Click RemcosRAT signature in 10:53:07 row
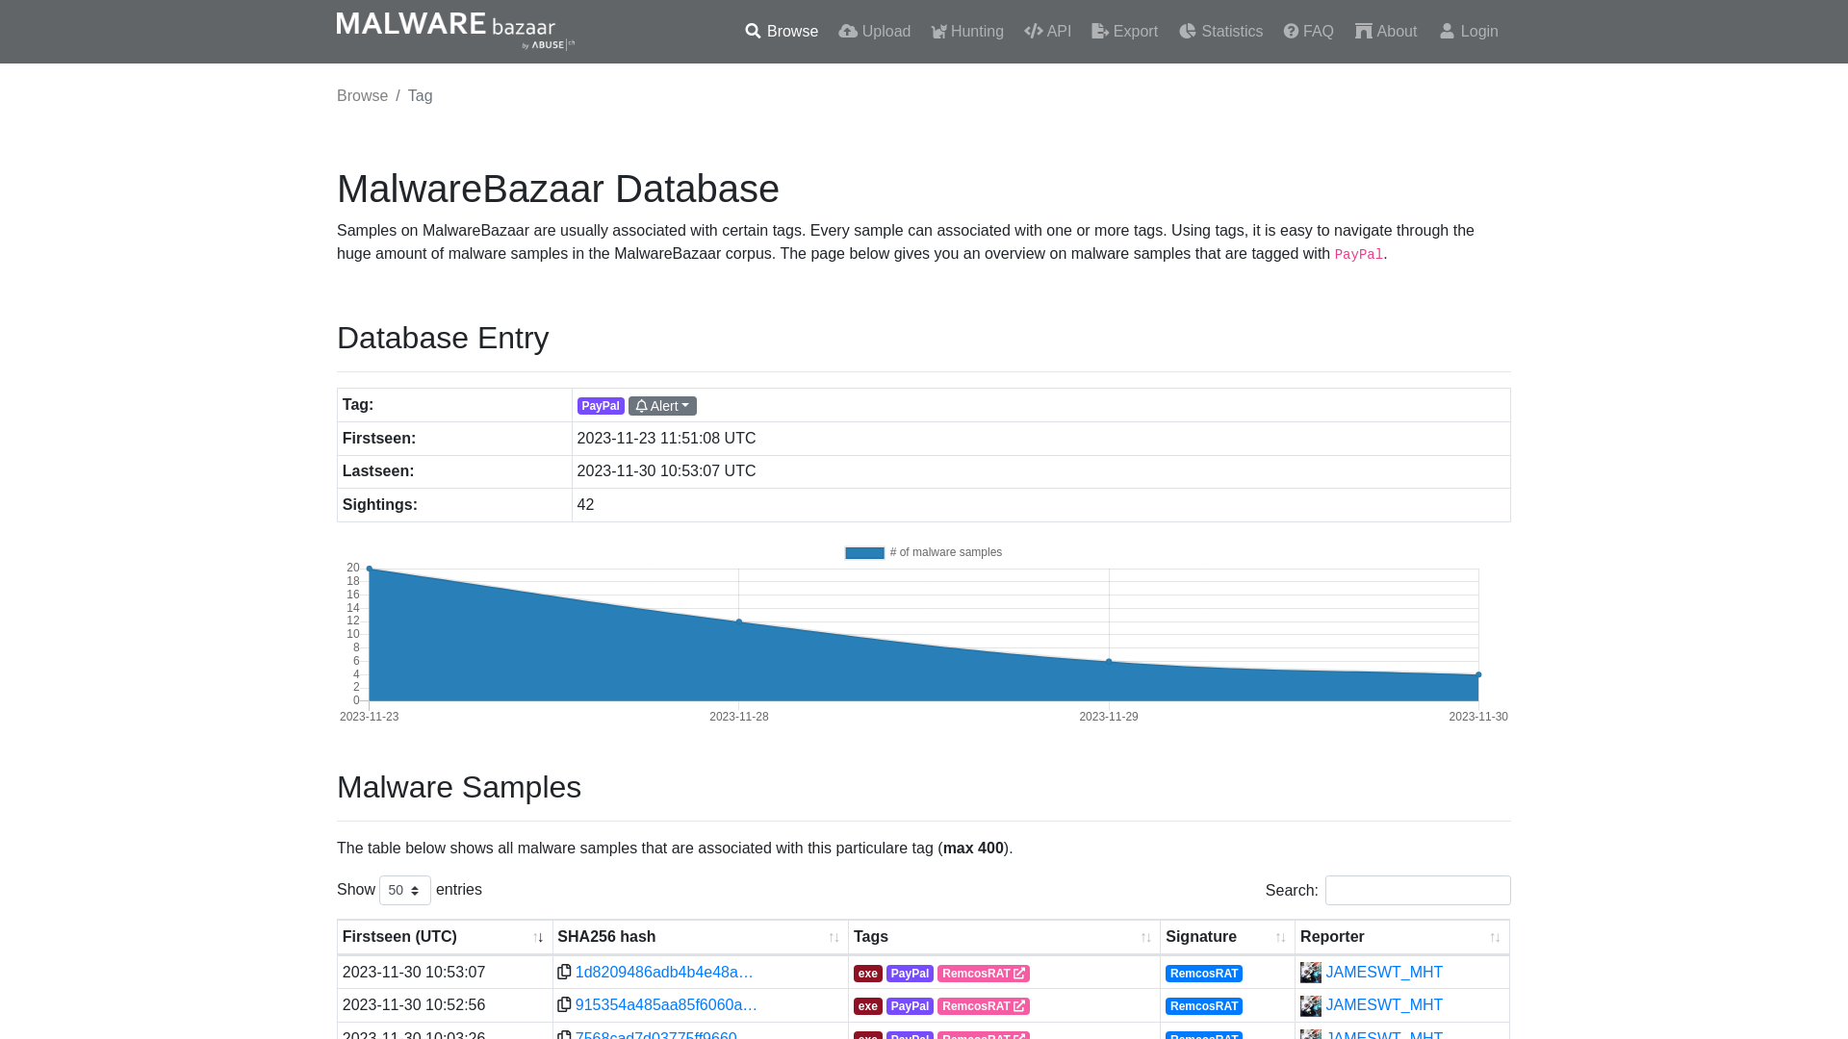This screenshot has width=1848, height=1039. [x=1204, y=974]
